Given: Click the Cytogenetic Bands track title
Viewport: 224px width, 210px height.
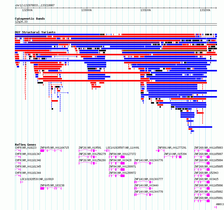Looking at the screenshot, I should (30, 19).
